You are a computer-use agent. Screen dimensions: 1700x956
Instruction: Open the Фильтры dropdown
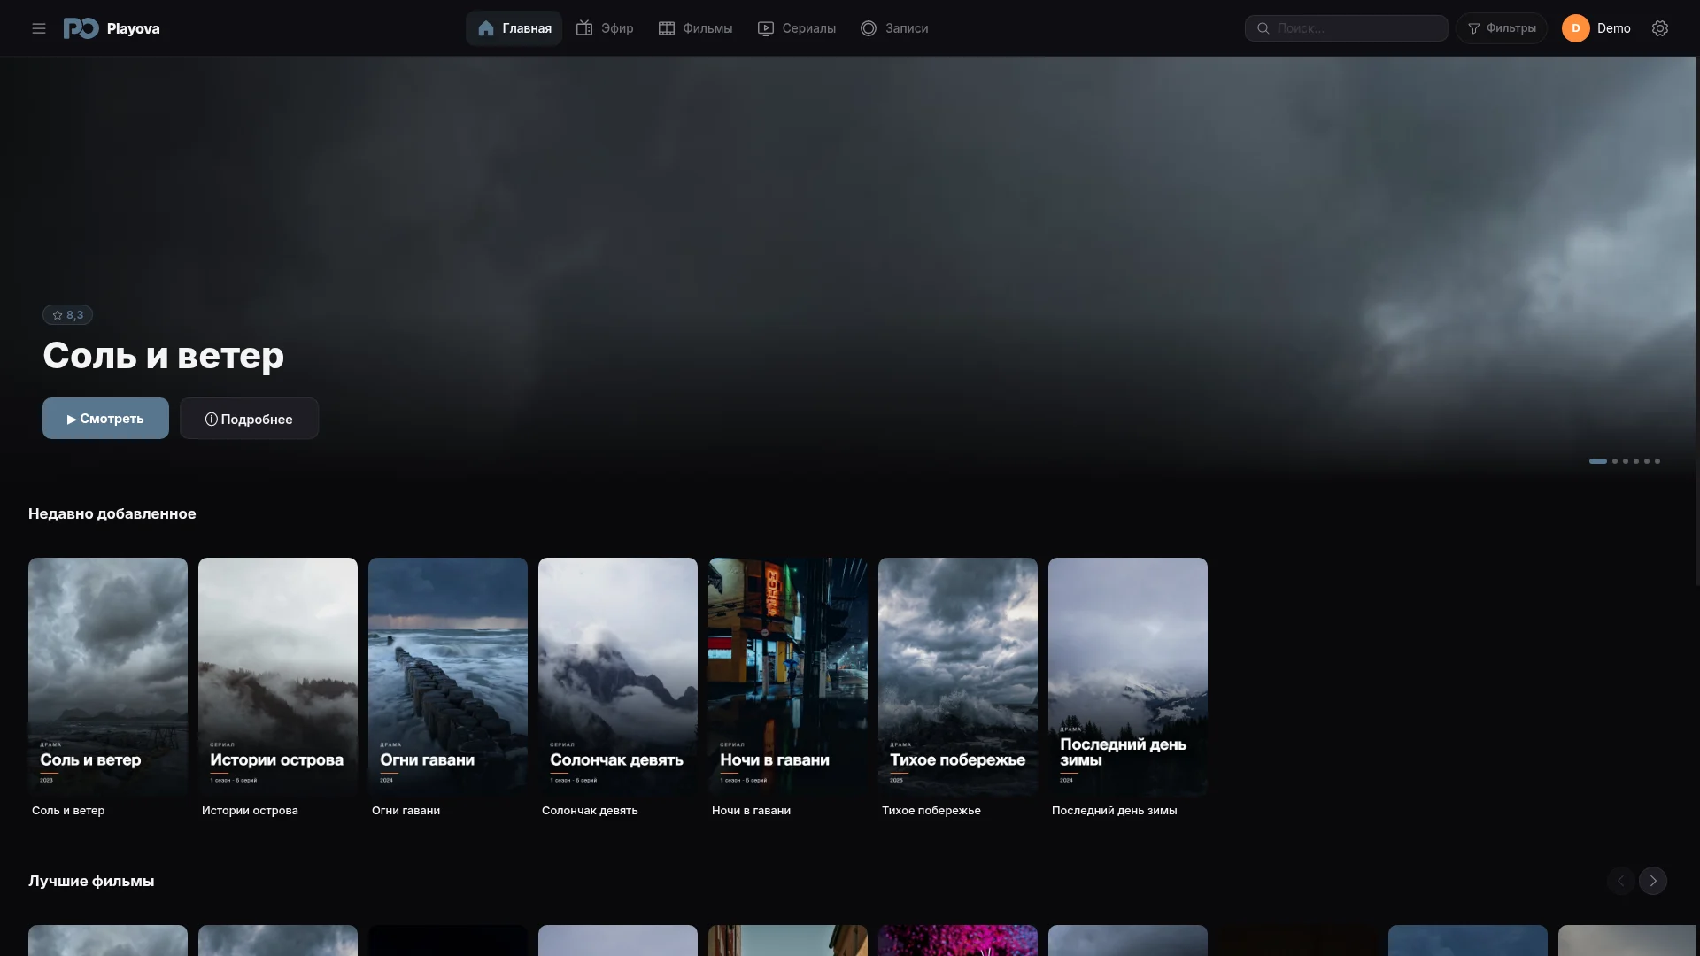pos(1502,28)
